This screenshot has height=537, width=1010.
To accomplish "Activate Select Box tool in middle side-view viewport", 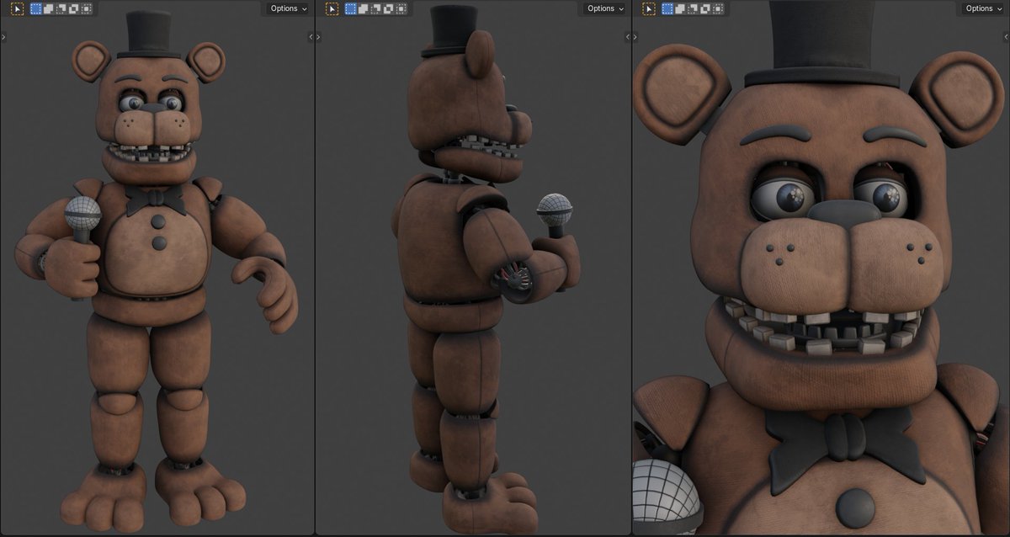I will coord(332,8).
